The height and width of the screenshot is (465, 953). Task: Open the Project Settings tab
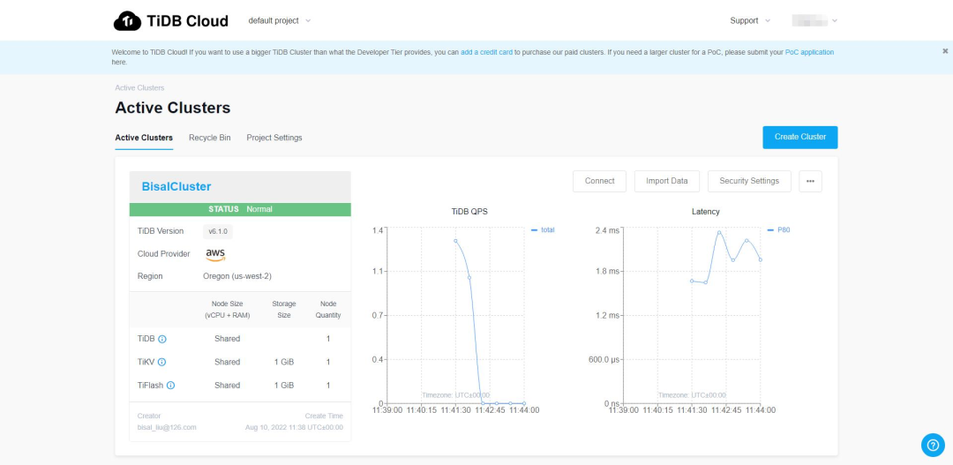(274, 138)
